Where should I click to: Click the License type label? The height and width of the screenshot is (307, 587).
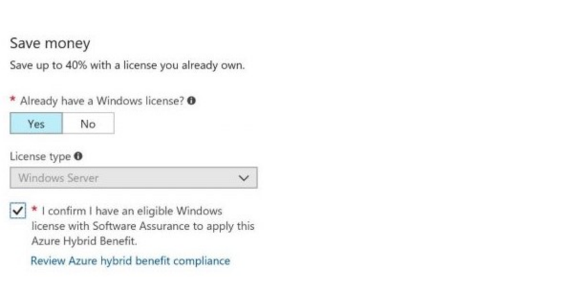coord(40,156)
